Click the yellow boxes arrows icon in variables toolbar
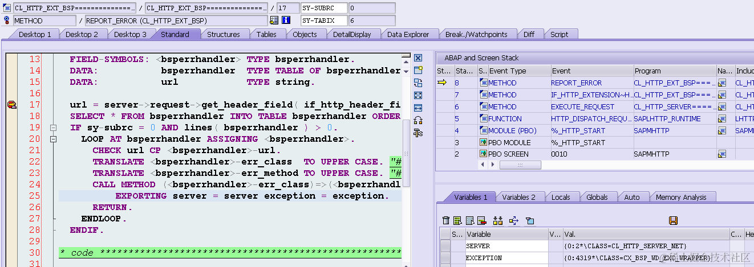754x267 pixels. (x=498, y=220)
